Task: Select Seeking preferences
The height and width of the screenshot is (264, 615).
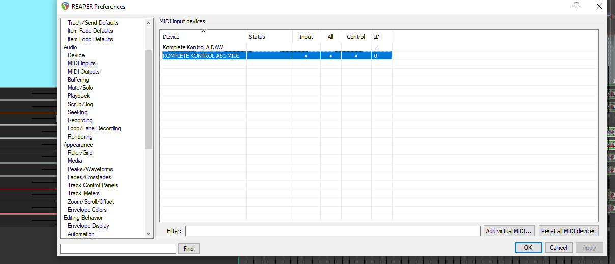Action: pyautogui.click(x=77, y=112)
